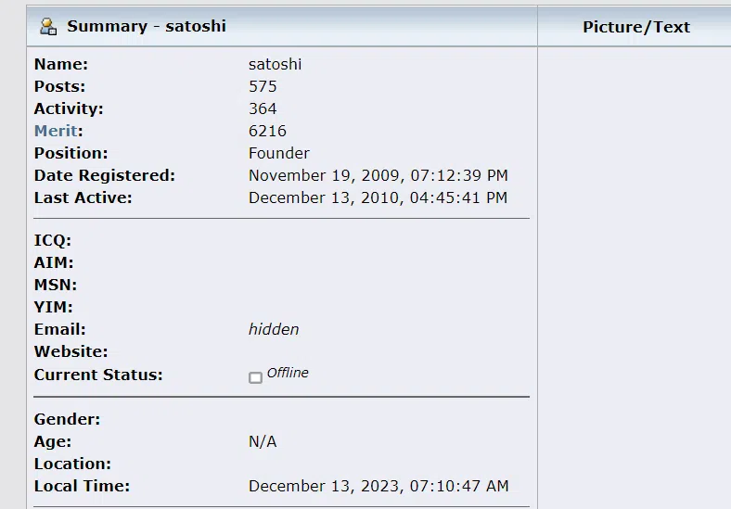The image size is (731, 509).
Task: Click the hidden Email text
Action: point(274,329)
